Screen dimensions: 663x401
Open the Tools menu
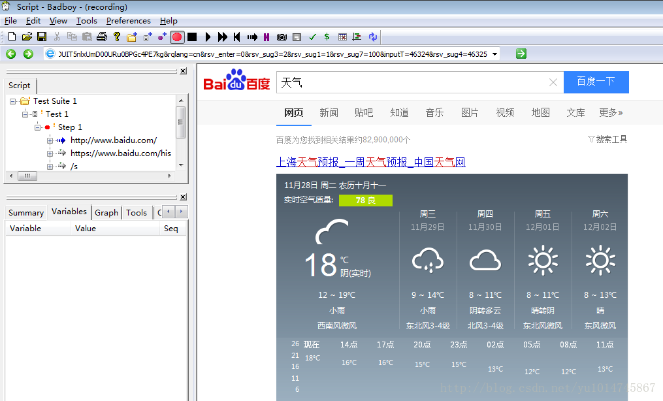[x=87, y=21]
